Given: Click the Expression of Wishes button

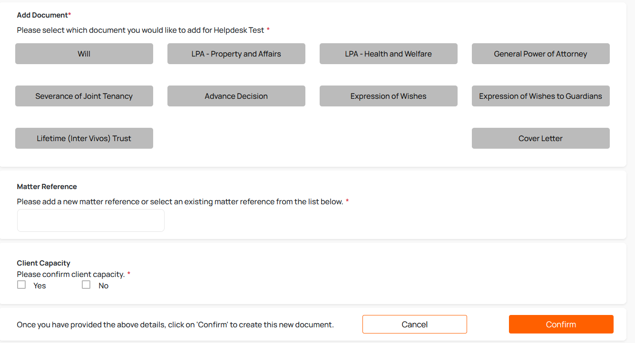Looking at the screenshot, I should (389, 96).
